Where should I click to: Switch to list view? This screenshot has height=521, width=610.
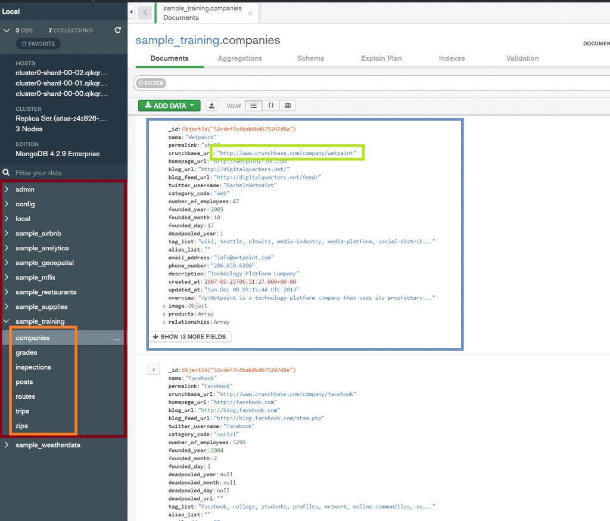coord(254,106)
